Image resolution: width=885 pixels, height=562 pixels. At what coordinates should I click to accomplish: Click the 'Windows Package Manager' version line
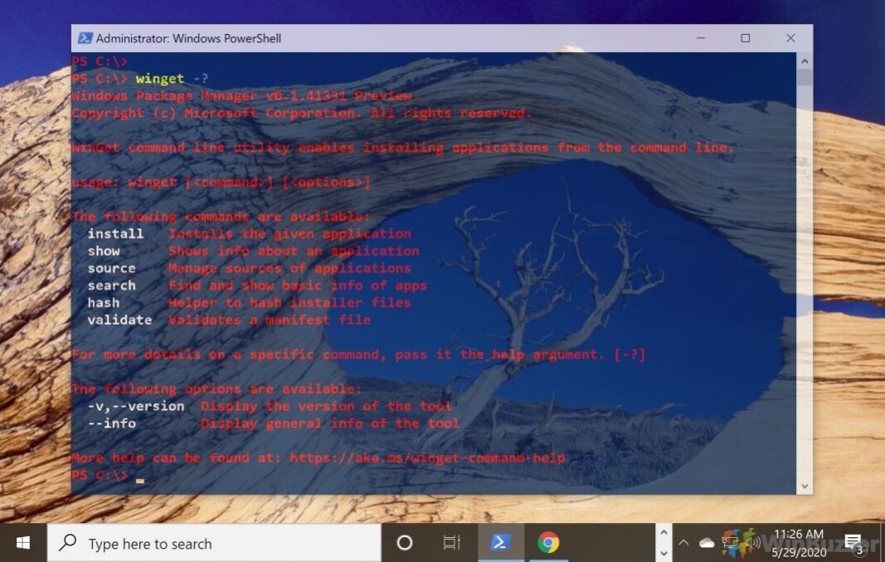(x=241, y=96)
